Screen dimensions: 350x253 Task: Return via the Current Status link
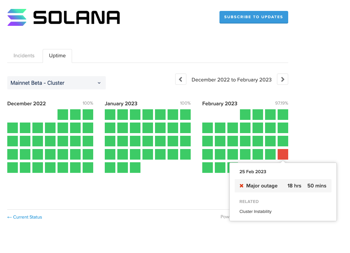click(24, 217)
